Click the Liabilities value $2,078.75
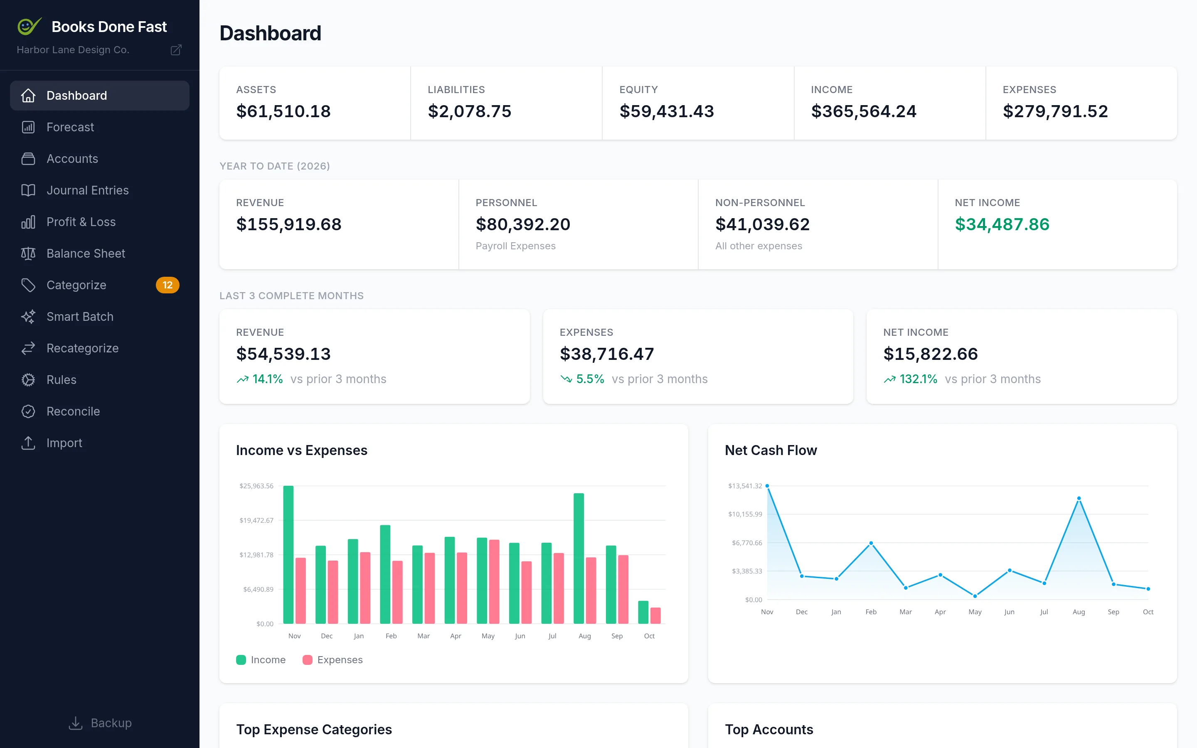Image resolution: width=1197 pixels, height=748 pixels. [469, 111]
